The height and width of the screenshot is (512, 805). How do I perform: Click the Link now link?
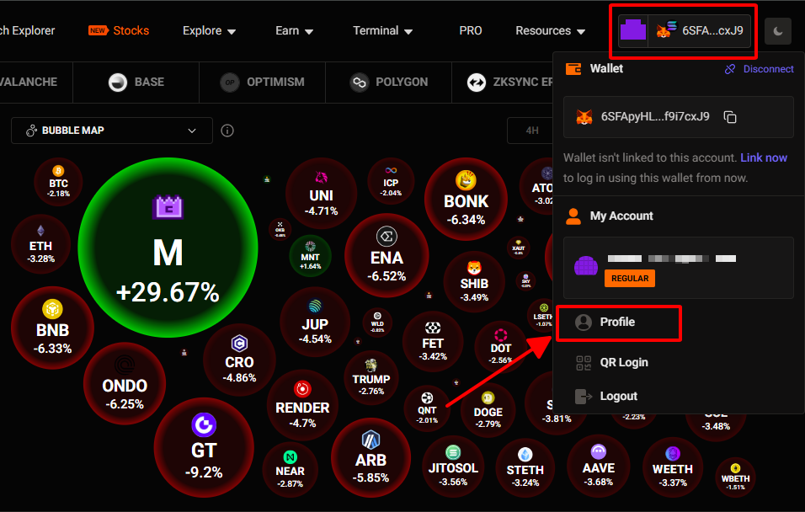[x=764, y=157]
